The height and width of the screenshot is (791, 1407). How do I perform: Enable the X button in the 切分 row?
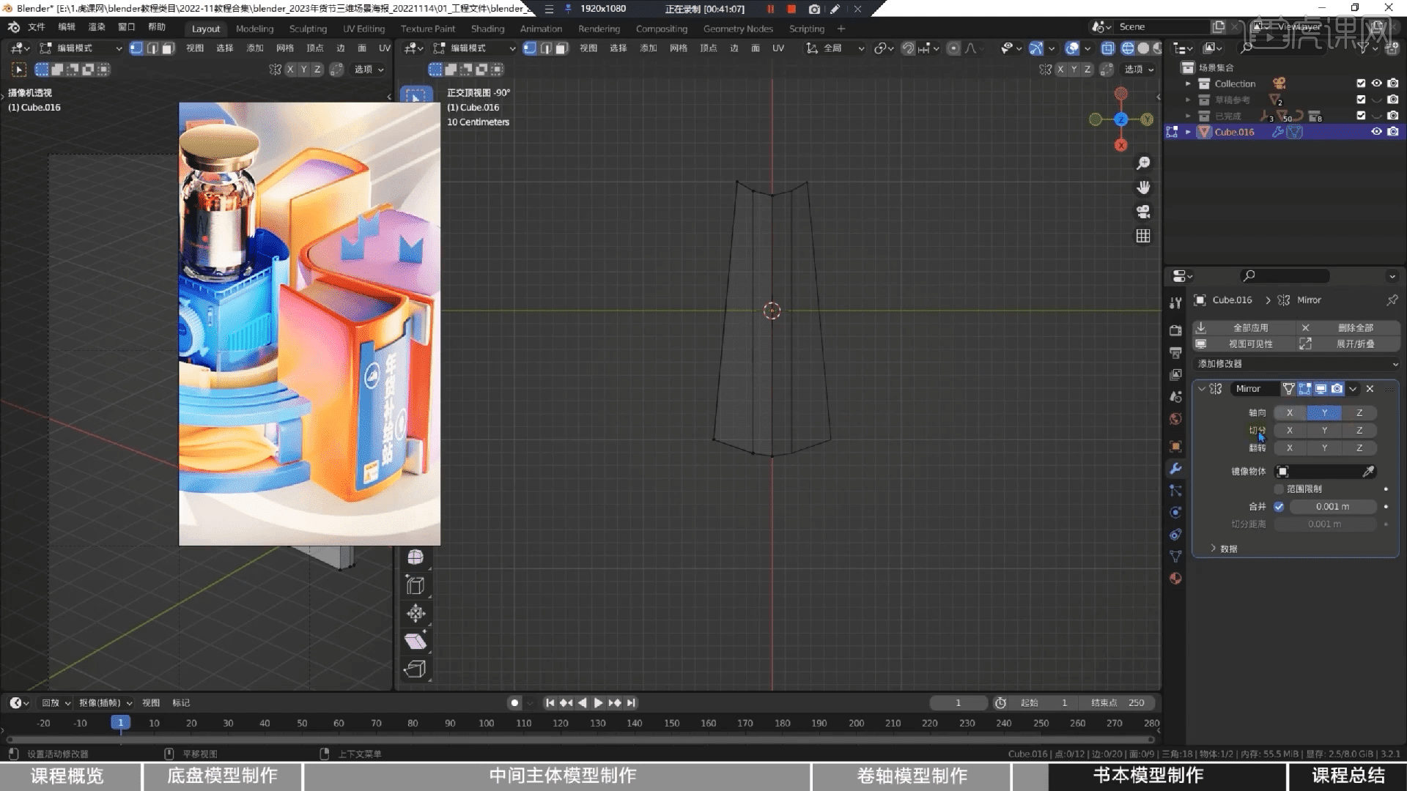(1290, 431)
